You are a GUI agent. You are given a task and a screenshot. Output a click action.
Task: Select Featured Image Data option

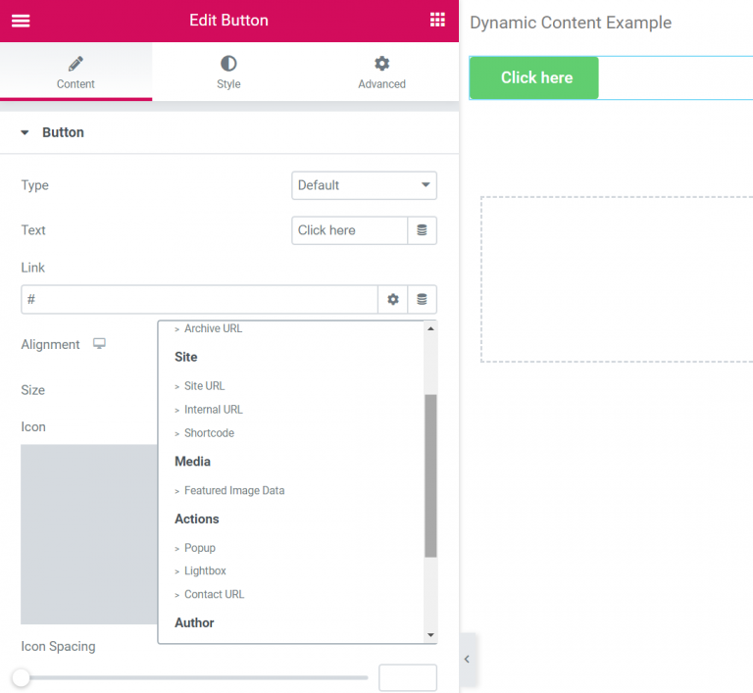coord(234,491)
